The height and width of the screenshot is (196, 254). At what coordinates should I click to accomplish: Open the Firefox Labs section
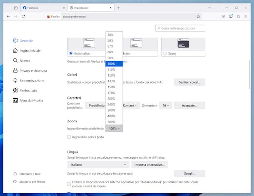(x=25, y=90)
